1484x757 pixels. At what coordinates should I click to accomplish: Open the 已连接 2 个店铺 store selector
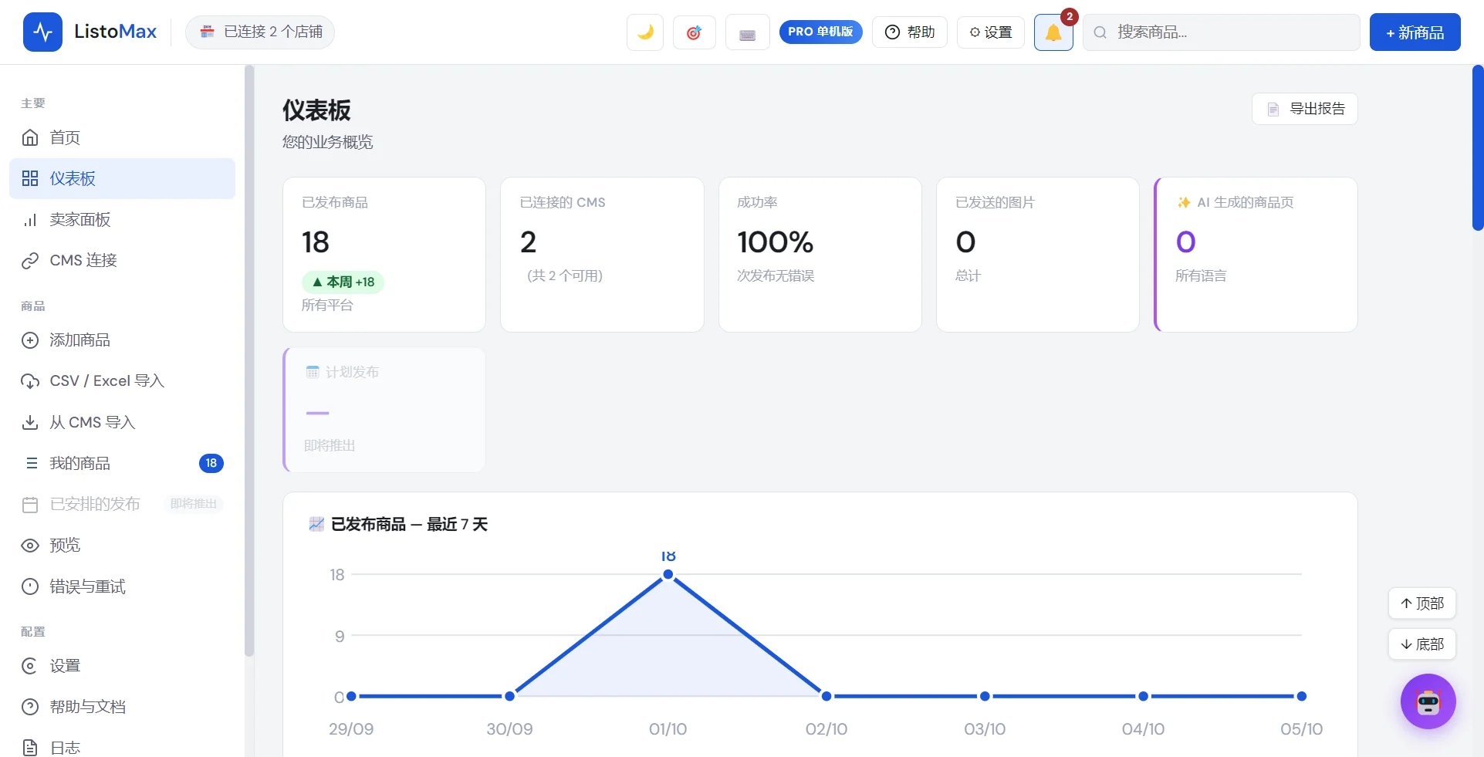pos(260,32)
